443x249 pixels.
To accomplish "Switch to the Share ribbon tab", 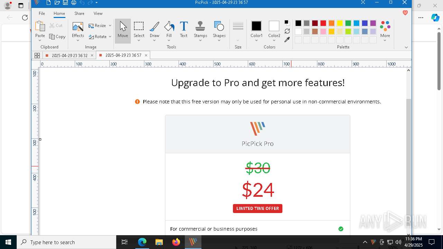I will coord(79,13).
